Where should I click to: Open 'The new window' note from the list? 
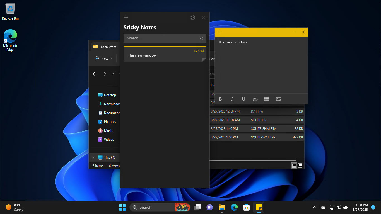165,55
